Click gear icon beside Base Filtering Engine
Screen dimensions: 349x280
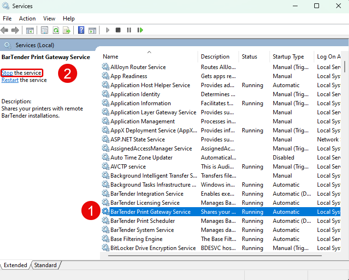[x=106, y=239]
